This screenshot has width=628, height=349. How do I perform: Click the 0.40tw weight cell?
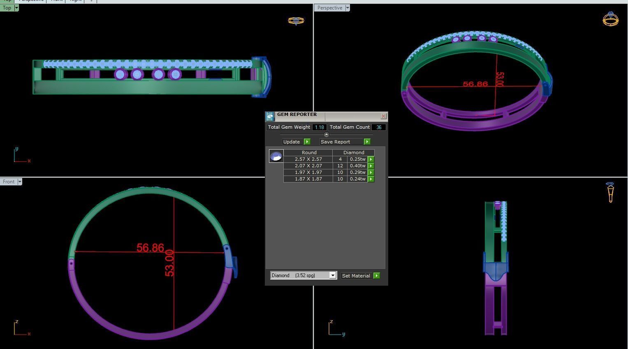pos(357,166)
